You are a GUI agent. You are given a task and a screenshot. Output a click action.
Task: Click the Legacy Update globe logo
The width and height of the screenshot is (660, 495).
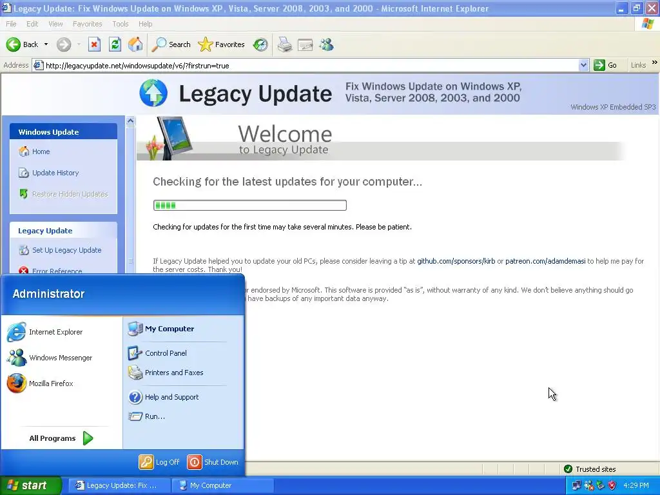click(153, 93)
